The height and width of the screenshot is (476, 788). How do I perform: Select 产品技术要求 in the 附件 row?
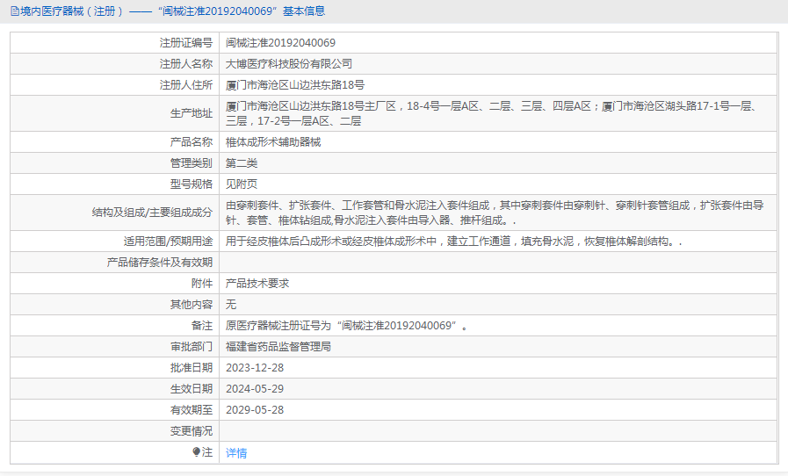point(257,284)
